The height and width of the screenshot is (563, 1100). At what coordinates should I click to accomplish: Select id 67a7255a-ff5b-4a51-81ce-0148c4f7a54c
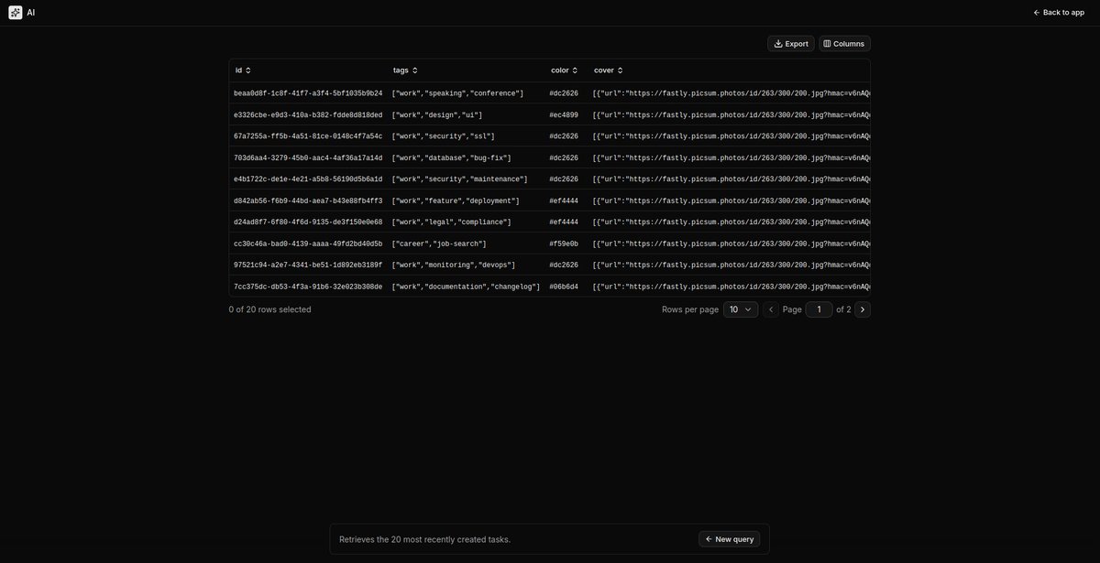(308, 136)
